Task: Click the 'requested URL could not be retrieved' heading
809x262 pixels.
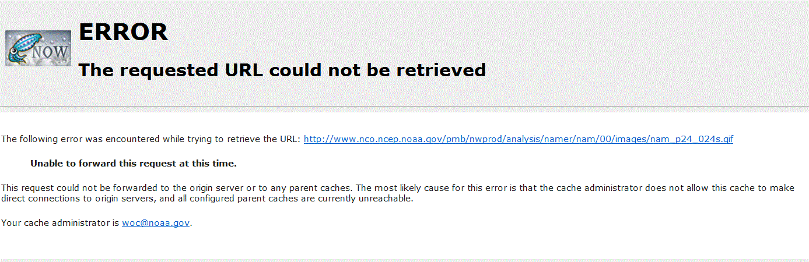Action: (282, 70)
